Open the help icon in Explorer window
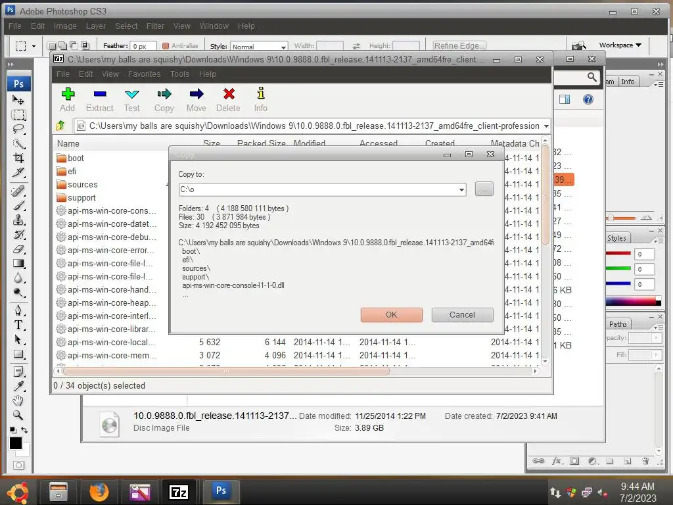 588,100
